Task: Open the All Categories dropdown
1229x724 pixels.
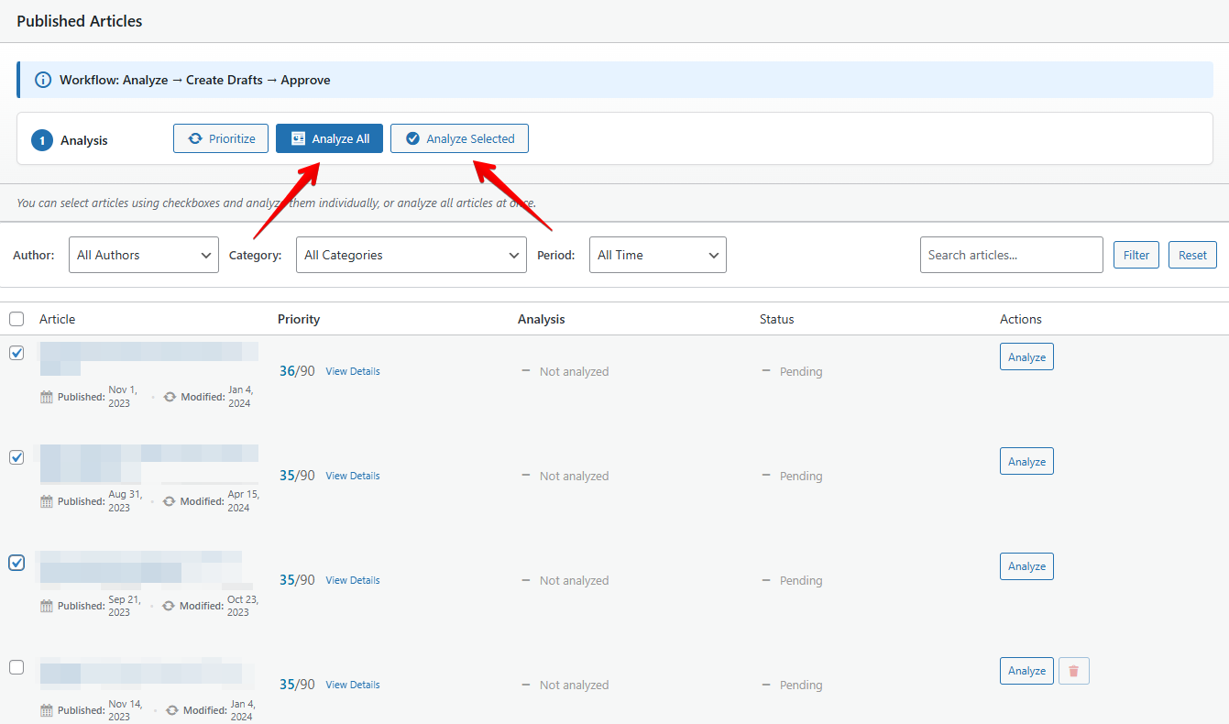Action: click(411, 255)
